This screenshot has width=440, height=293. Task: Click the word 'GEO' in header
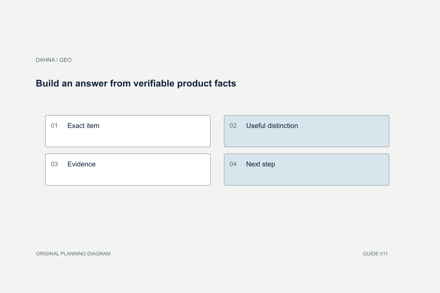tap(65, 60)
